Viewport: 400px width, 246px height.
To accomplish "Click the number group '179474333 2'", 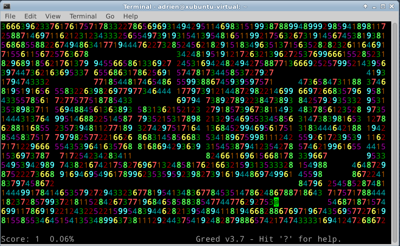I will coord(25,82).
